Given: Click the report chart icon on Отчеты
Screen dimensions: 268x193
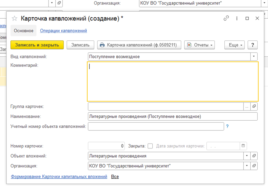Looking at the screenshot, I should [189, 45].
